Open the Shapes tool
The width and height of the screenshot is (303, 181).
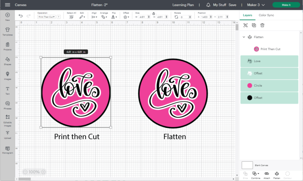click(8, 61)
